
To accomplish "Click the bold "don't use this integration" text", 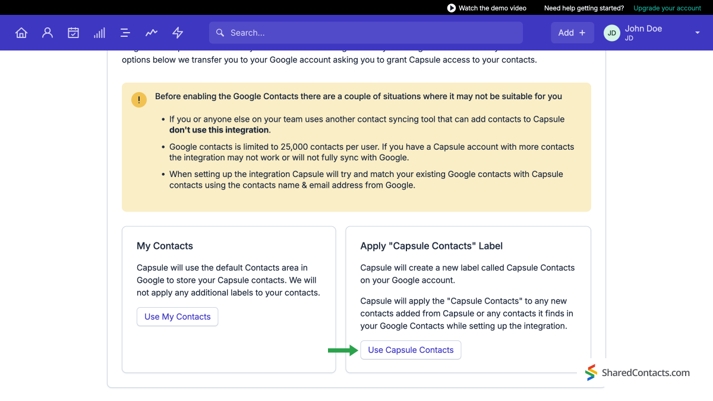I will pos(219,130).
